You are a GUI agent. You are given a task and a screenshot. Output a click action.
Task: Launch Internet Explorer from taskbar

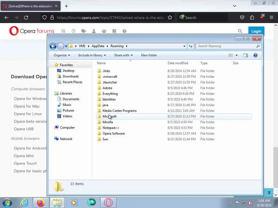point(24,203)
